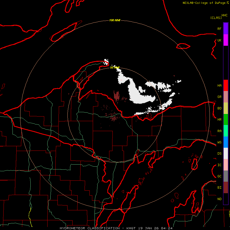This screenshot has height=230, width=230.
Task: Click the 04:24 time stamp
Action: 167,228
